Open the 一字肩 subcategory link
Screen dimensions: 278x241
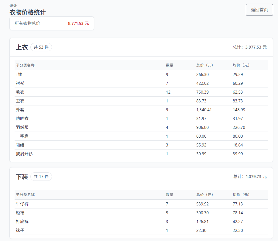[22, 136]
